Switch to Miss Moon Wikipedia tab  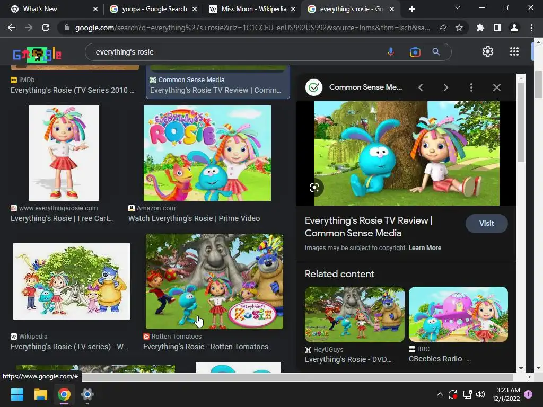pos(254,9)
